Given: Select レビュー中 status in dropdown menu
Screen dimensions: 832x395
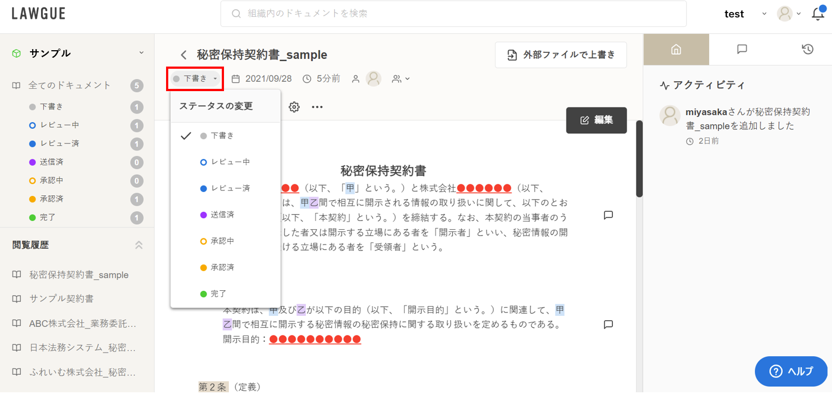Looking at the screenshot, I should [229, 162].
